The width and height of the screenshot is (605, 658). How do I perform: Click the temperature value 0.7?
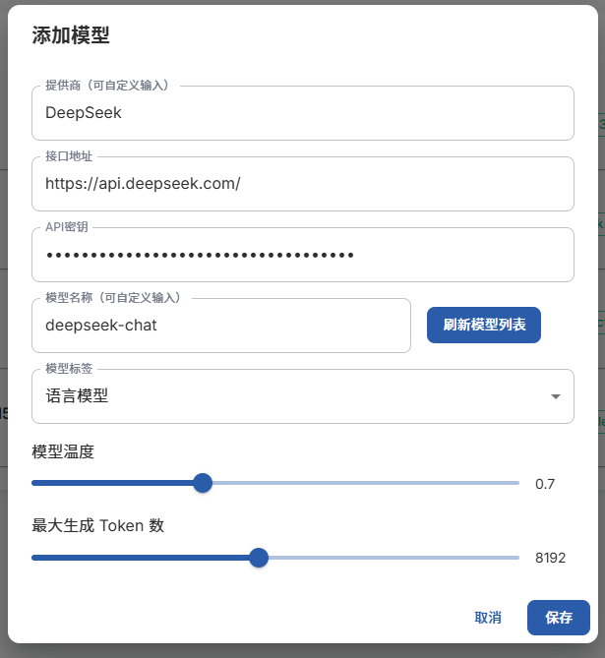click(545, 484)
